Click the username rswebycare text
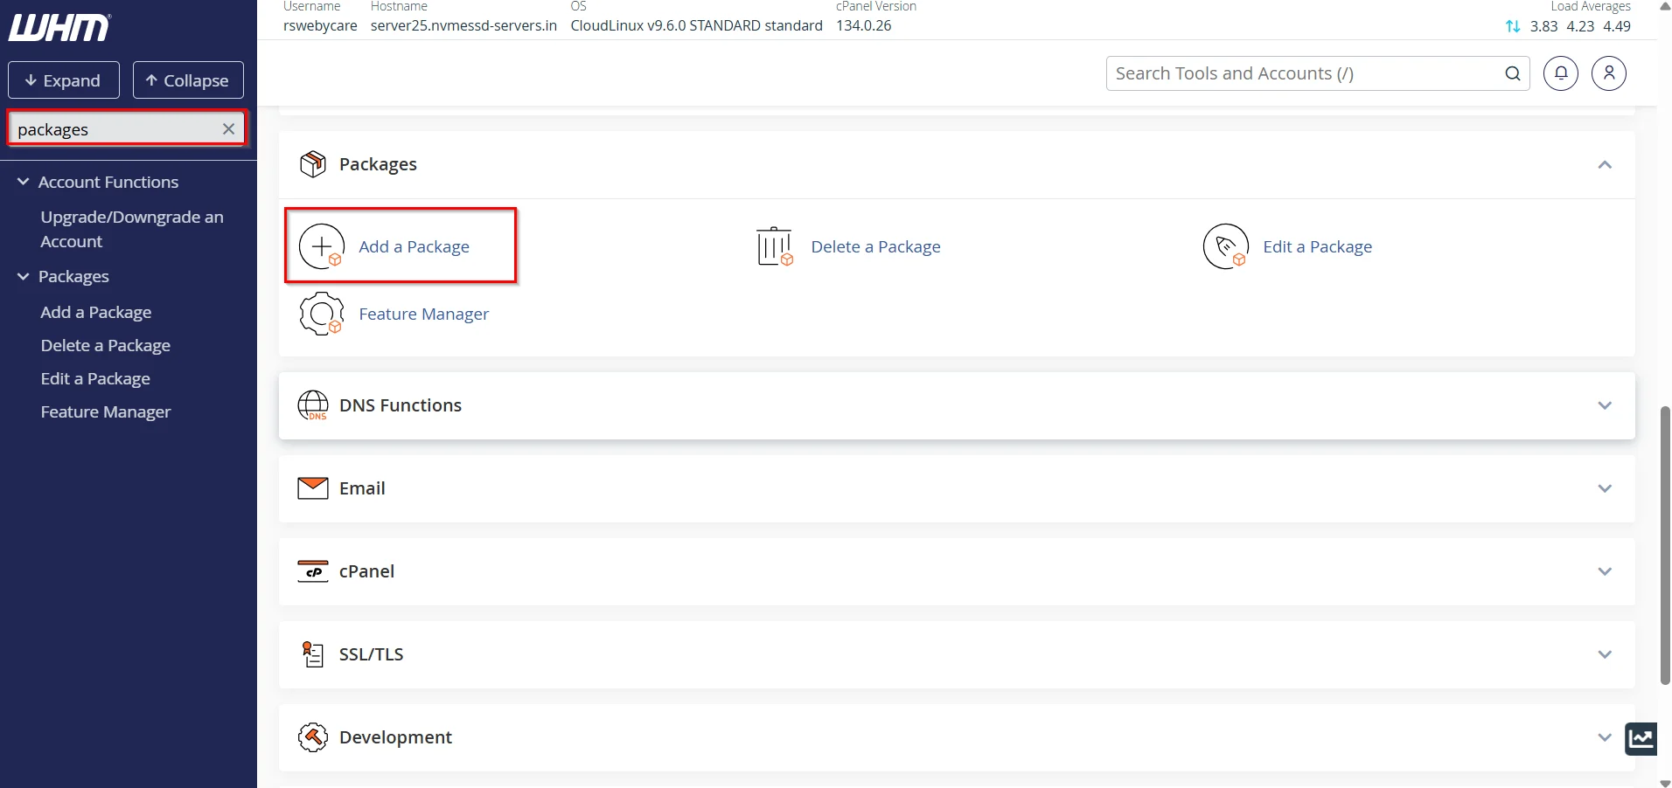This screenshot has width=1672, height=788. (x=320, y=26)
